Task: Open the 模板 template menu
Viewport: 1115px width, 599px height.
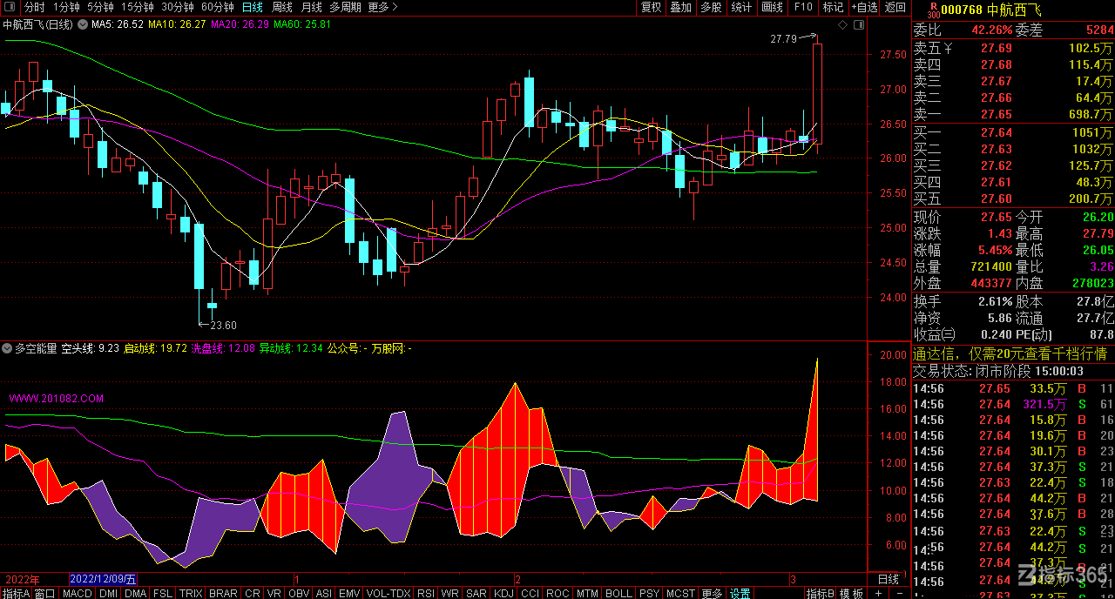Action: 851,593
